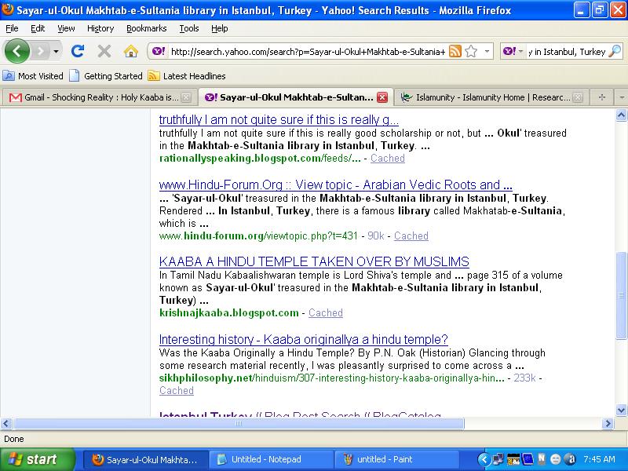Go to the Home page icon

click(x=130, y=51)
